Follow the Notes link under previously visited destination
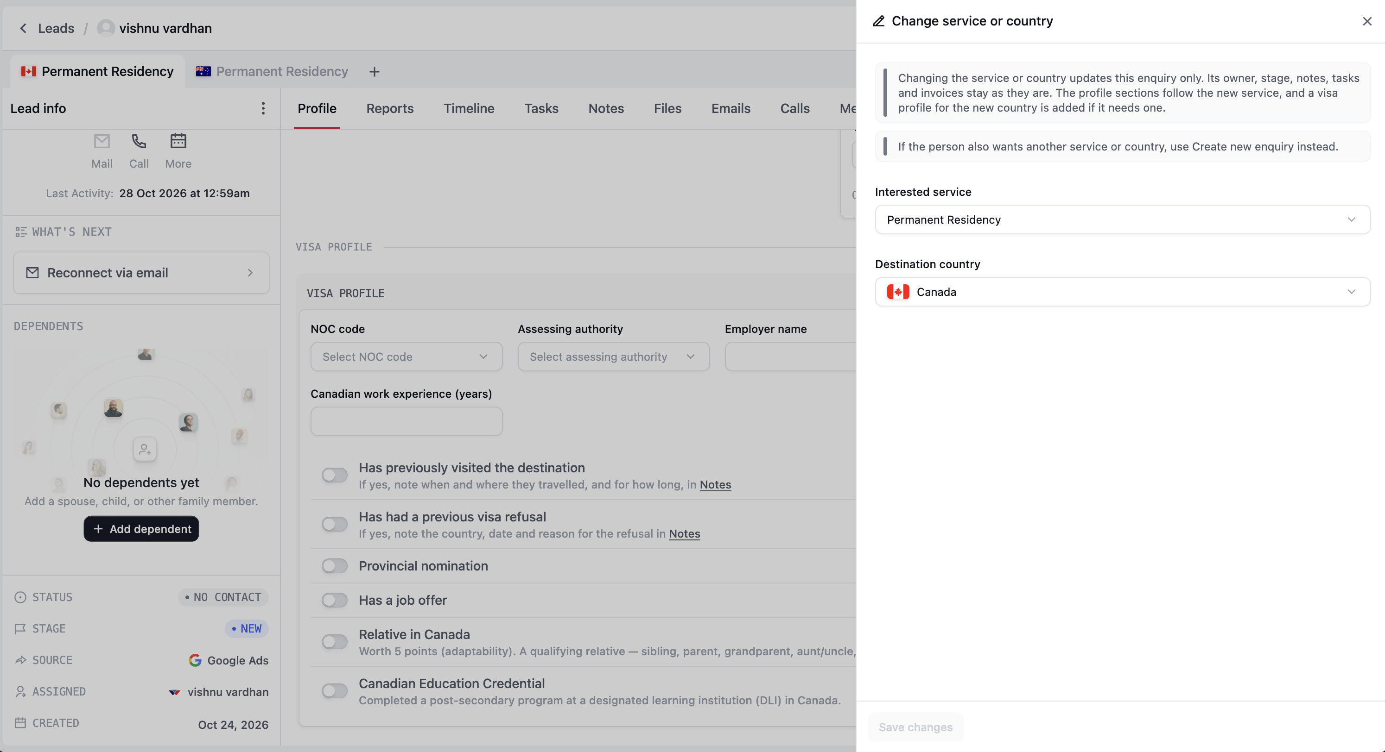Viewport: 1385px width, 752px height. (715, 484)
